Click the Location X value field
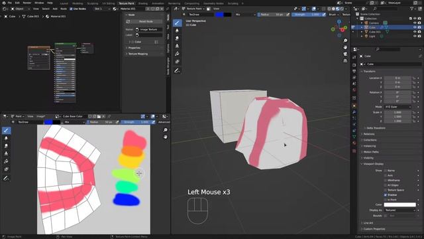 (397, 78)
